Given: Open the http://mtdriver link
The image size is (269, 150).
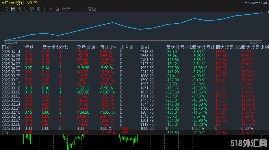Looking at the screenshot, I should pos(256,3).
